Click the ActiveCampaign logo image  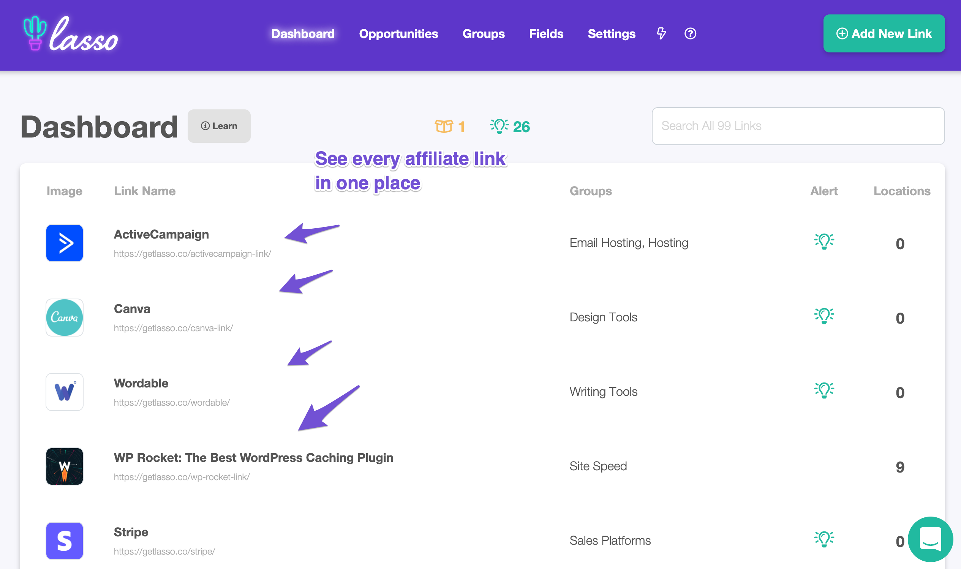click(65, 243)
